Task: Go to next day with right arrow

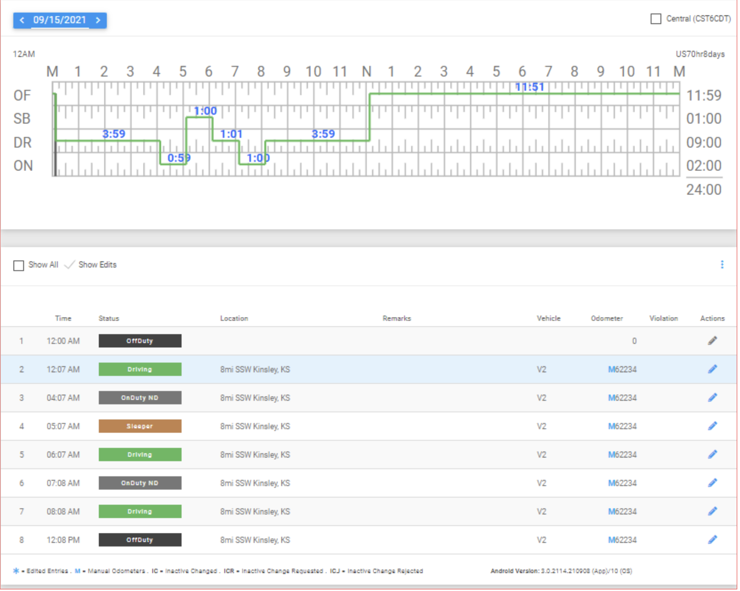Action: [98, 20]
